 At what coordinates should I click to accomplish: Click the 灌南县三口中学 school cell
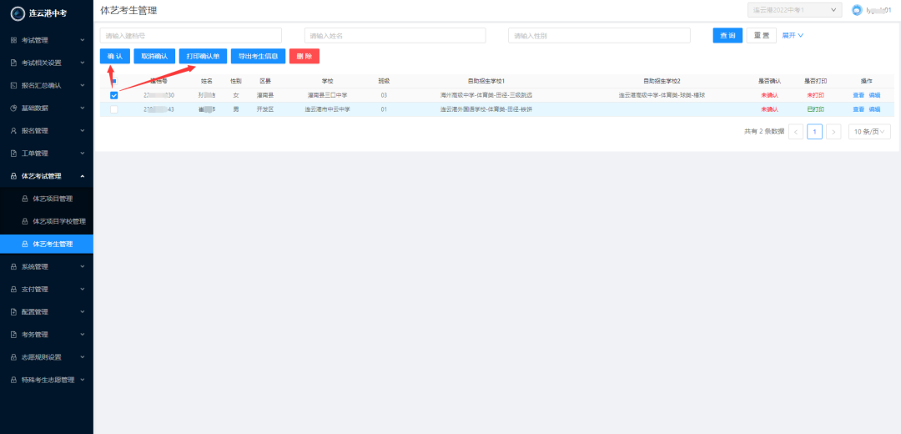pyautogui.click(x=328, y=95)
